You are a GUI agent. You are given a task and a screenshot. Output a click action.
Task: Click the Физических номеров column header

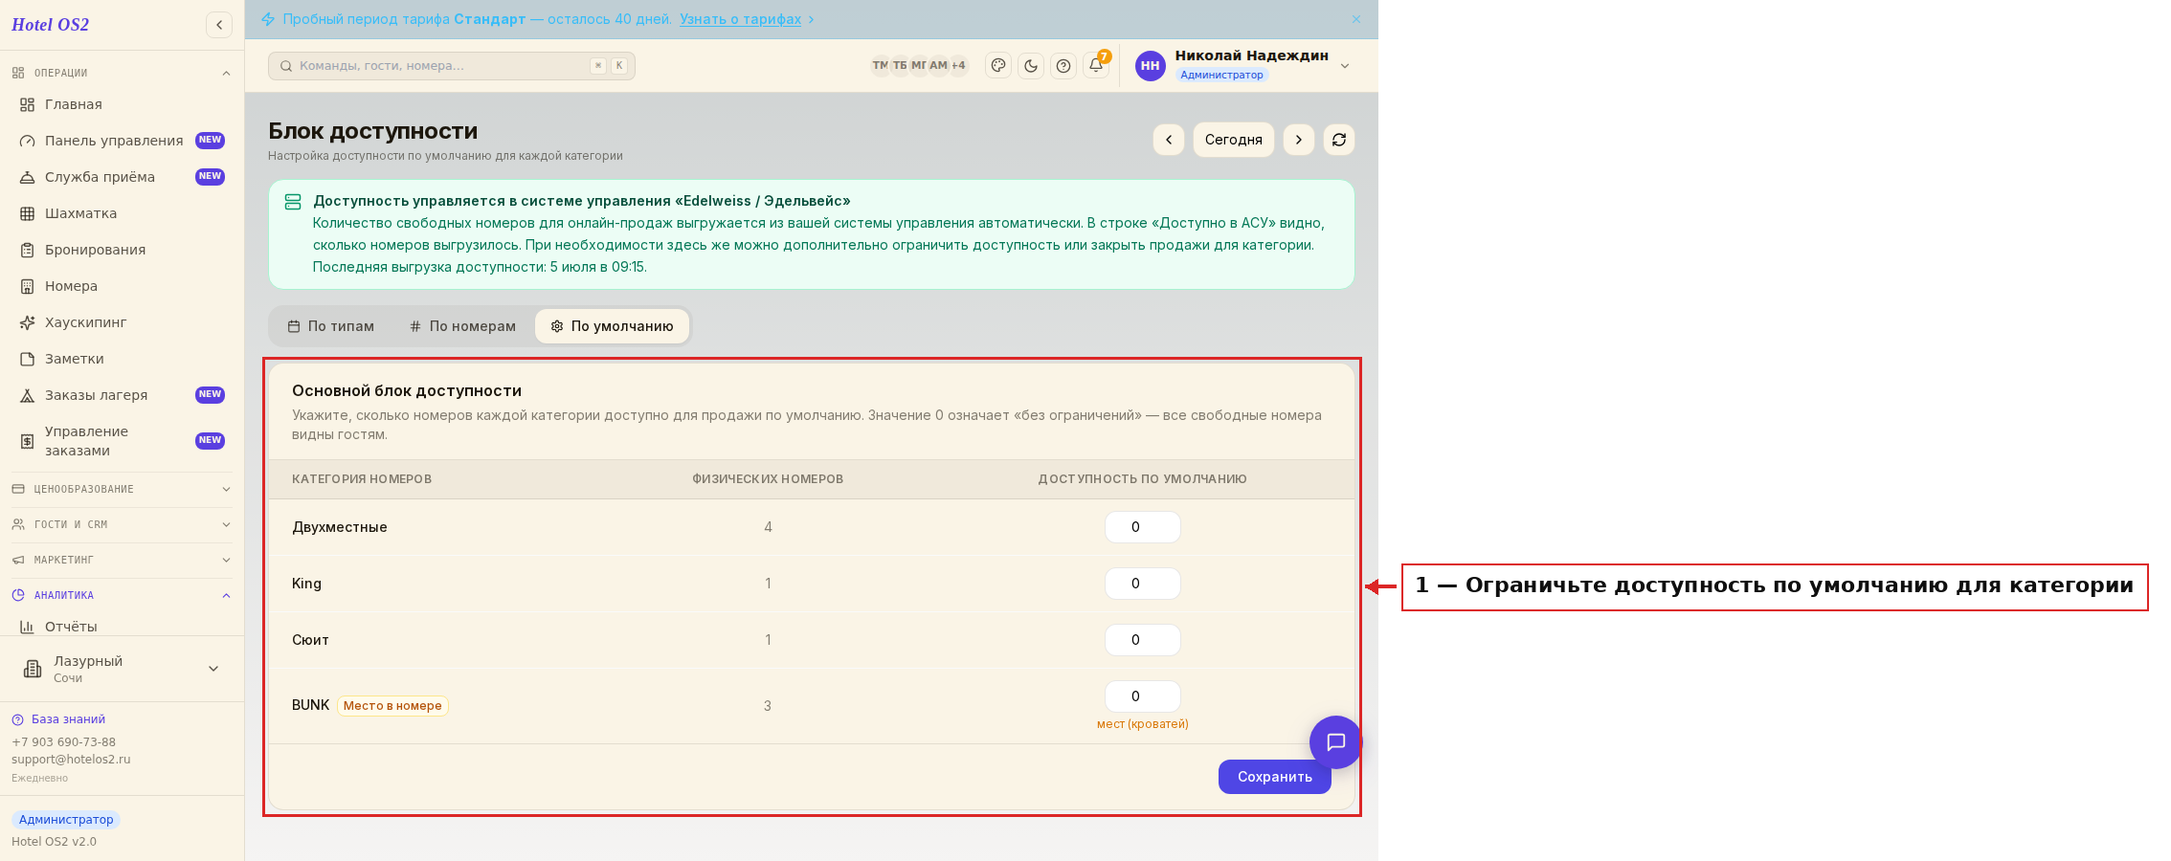pos(768,479)
